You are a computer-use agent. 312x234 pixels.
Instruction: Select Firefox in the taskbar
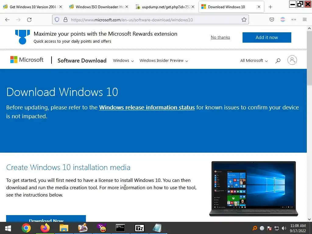(x=45, y=228)
